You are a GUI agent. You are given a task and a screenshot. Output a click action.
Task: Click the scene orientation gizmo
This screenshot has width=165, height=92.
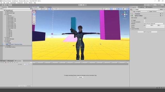(x=125, y=14)
